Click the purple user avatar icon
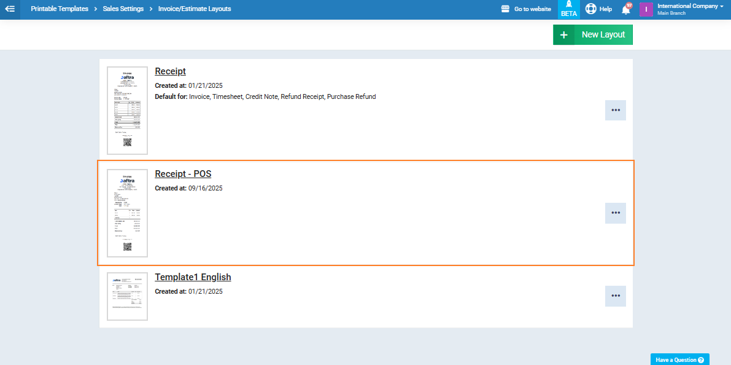This screenshot has width=731, height=365. 646,9
